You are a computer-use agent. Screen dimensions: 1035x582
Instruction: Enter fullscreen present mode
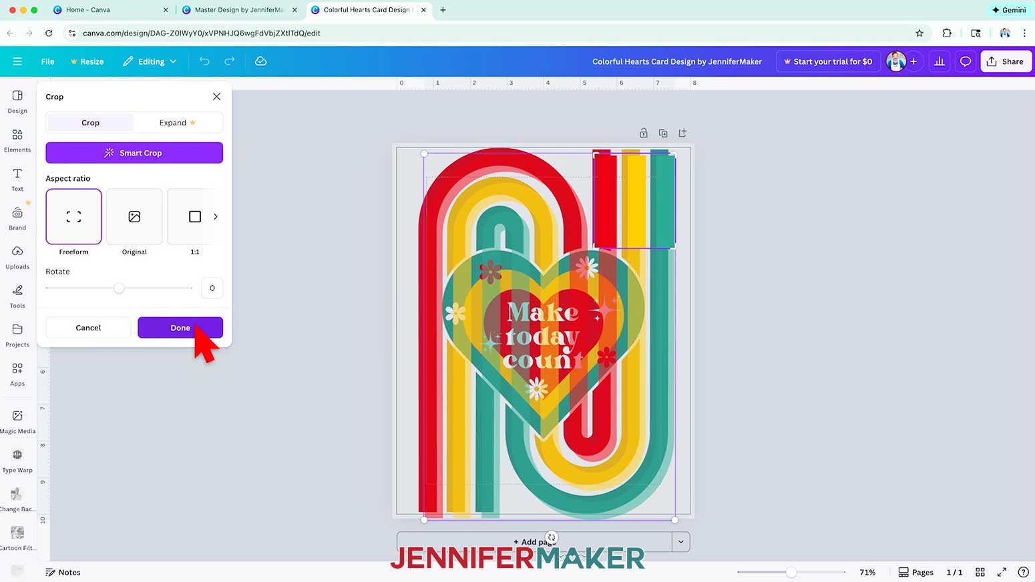pos(1002,572)
